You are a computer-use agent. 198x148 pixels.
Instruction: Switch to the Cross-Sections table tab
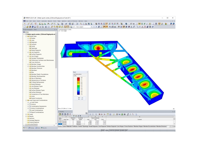tap(129, 126)
